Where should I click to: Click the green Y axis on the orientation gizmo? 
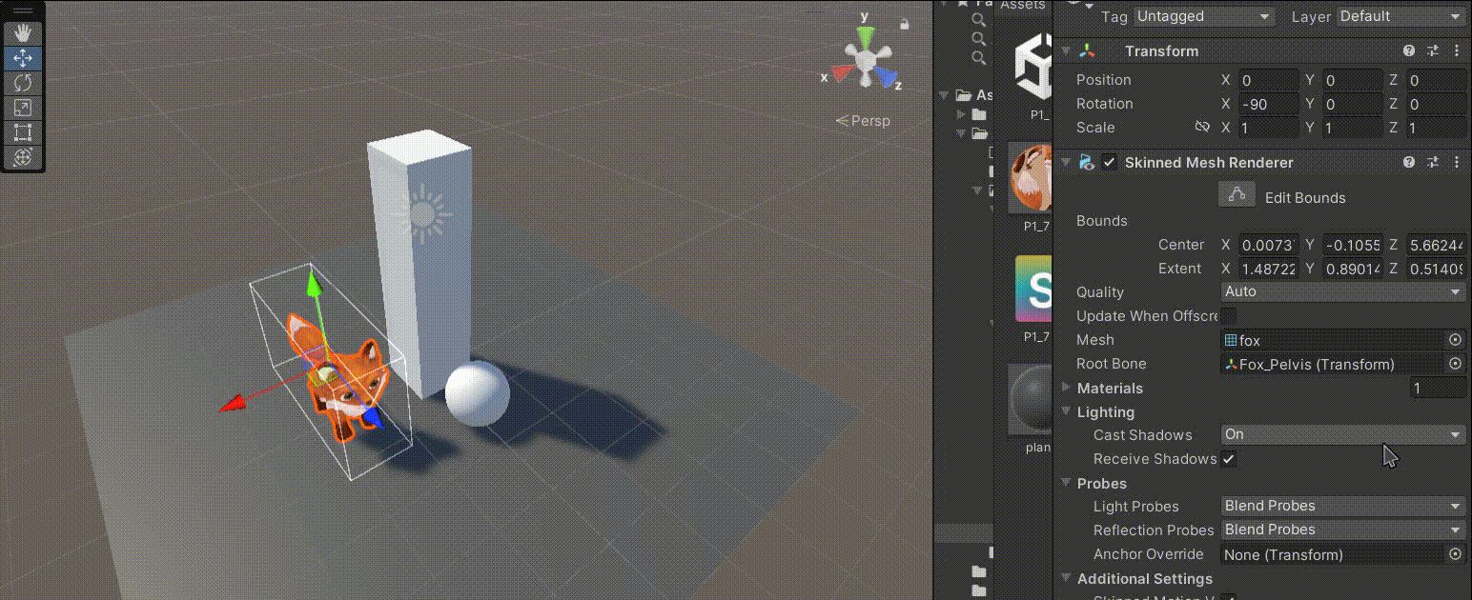[865, 36]
